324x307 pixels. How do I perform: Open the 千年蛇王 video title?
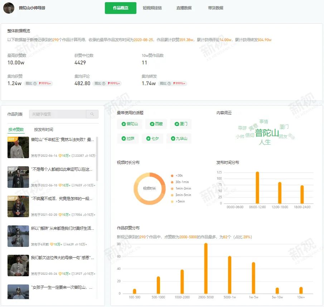tap(63, 140)
